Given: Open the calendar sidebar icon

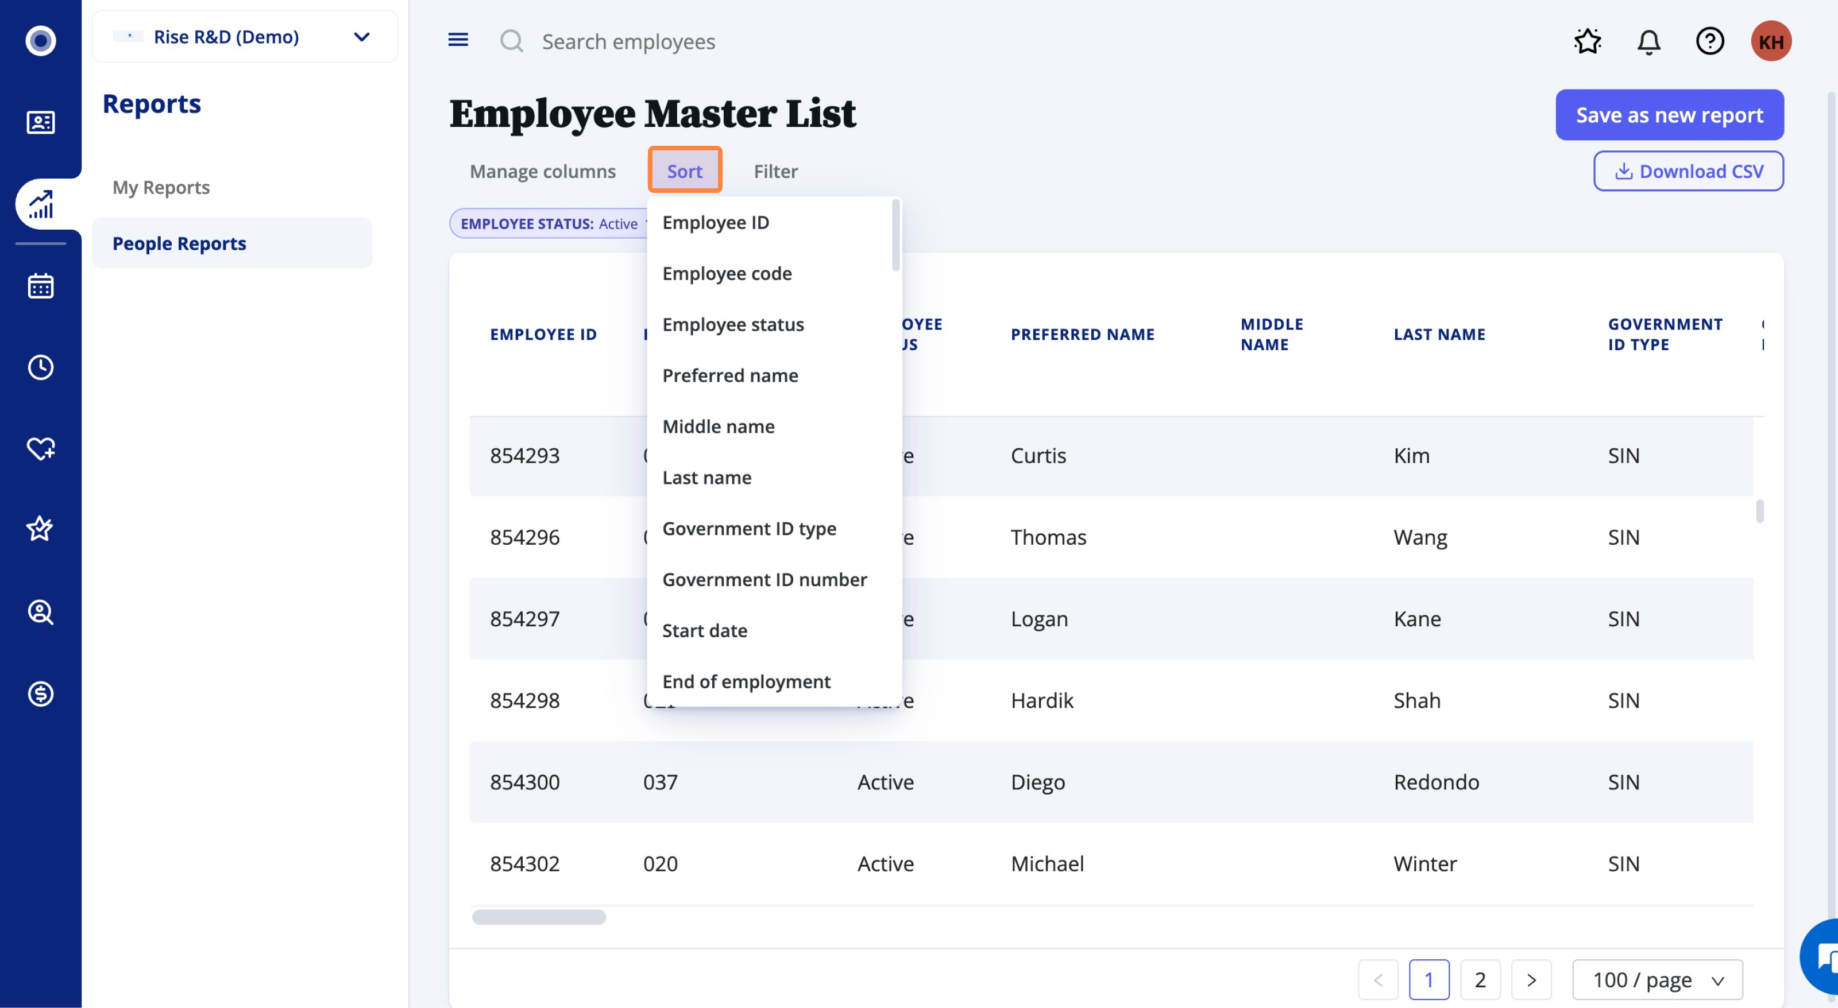Looking at the screenshot, I should tap(41, 286).
